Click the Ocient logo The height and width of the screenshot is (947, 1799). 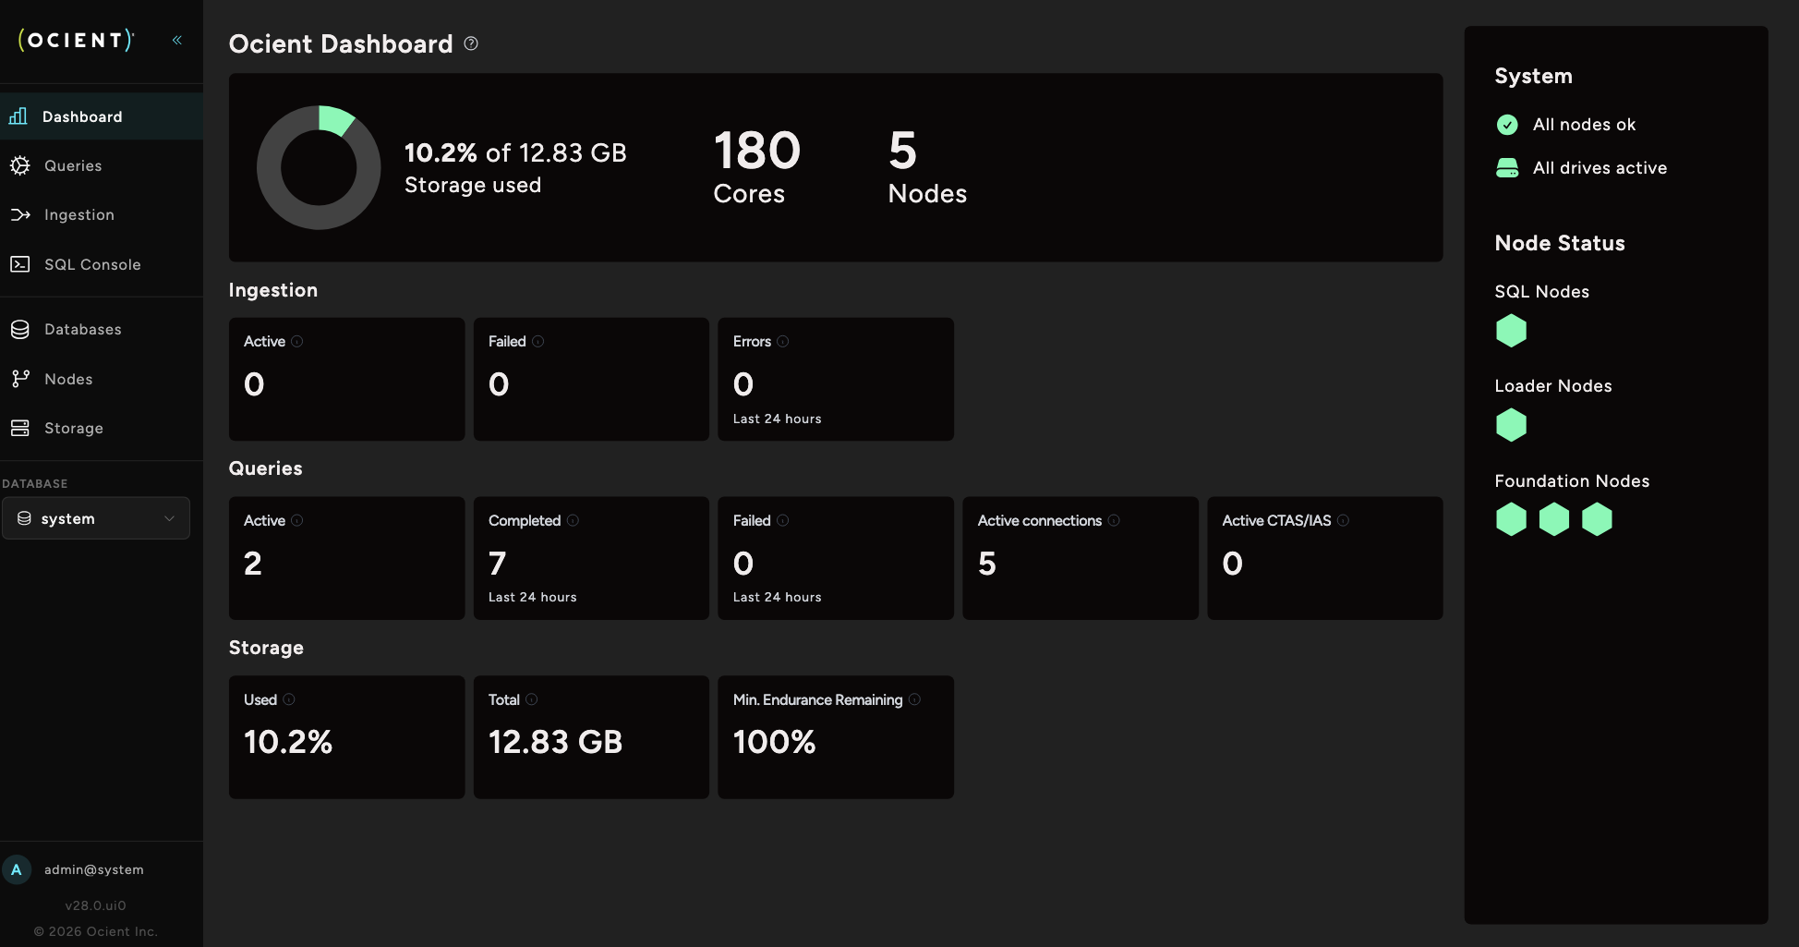76,40
